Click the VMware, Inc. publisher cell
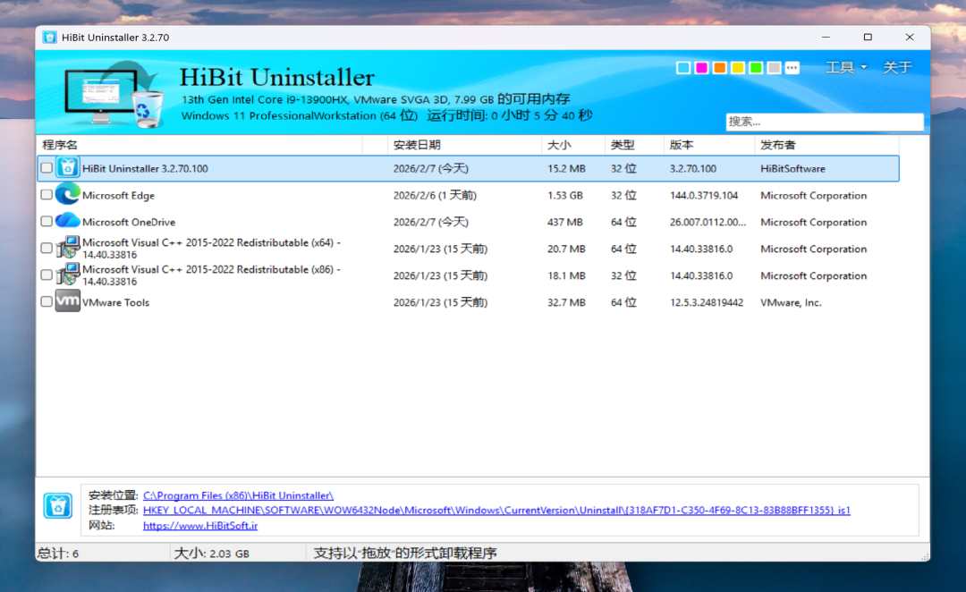The image size is (966, 592). pyautogui.click(x=791, y=302)
